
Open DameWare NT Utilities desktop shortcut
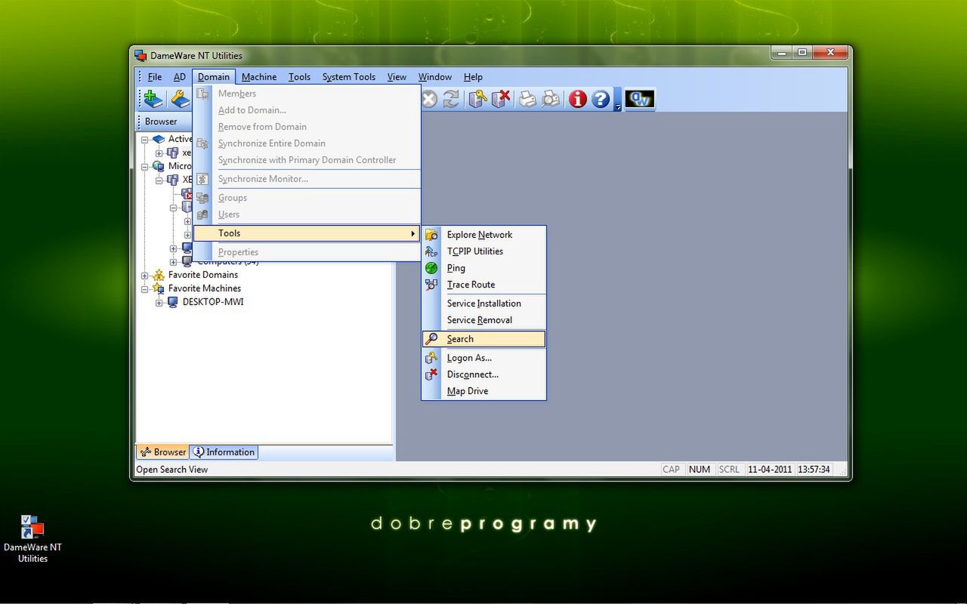tap(32, 539)
